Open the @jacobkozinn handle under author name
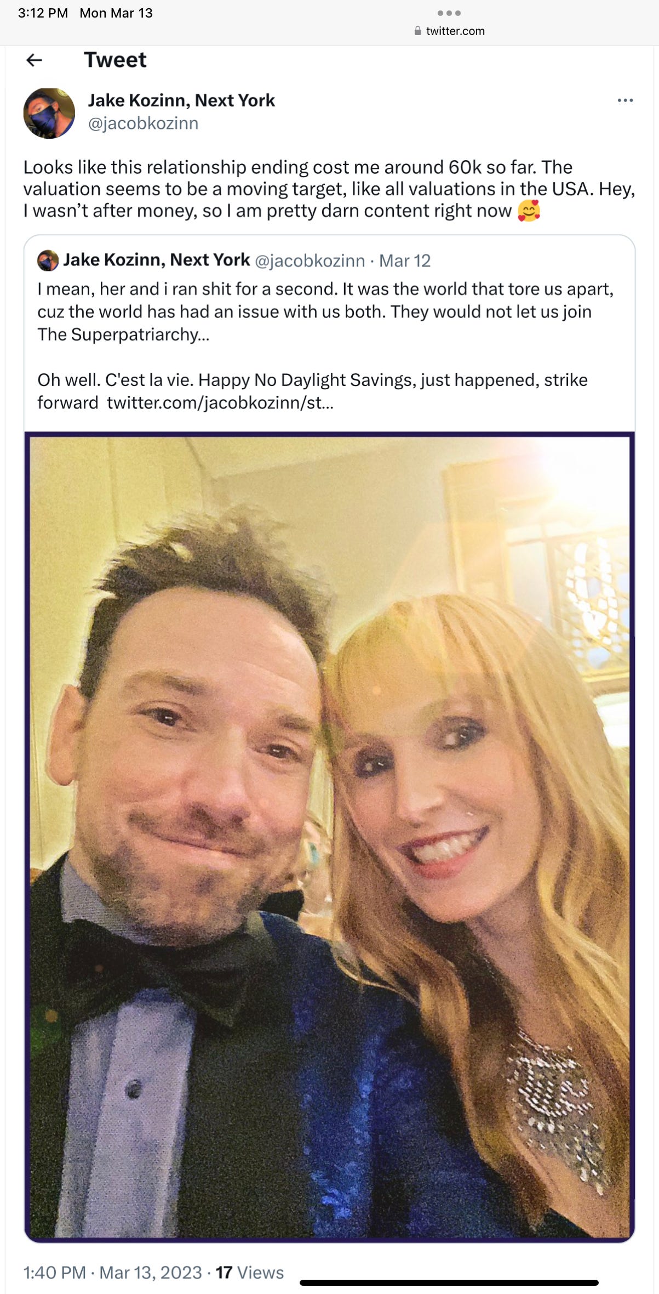 (144, 123)
